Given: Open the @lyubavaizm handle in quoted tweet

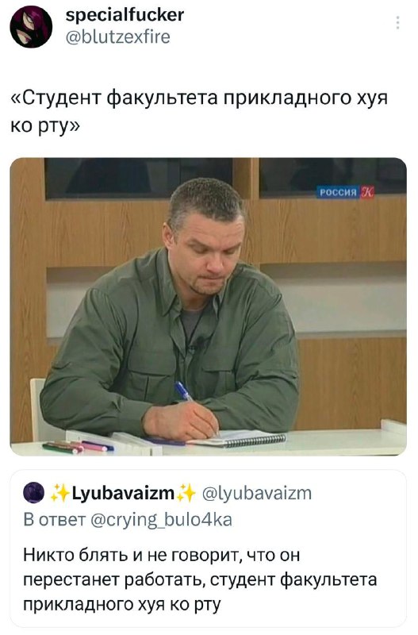Looking at the screenshot, I should (257, 493).
